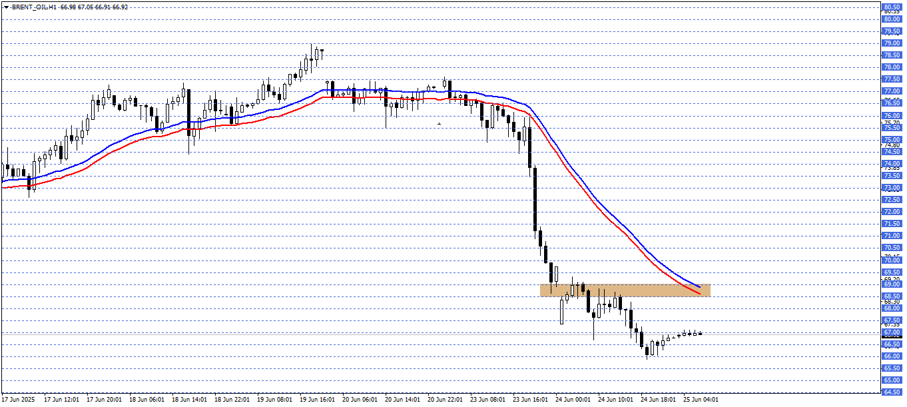The width and height of the screenshot is (907, 407).
Task: Click the 78.50 price level label
Action: (891, 55)
